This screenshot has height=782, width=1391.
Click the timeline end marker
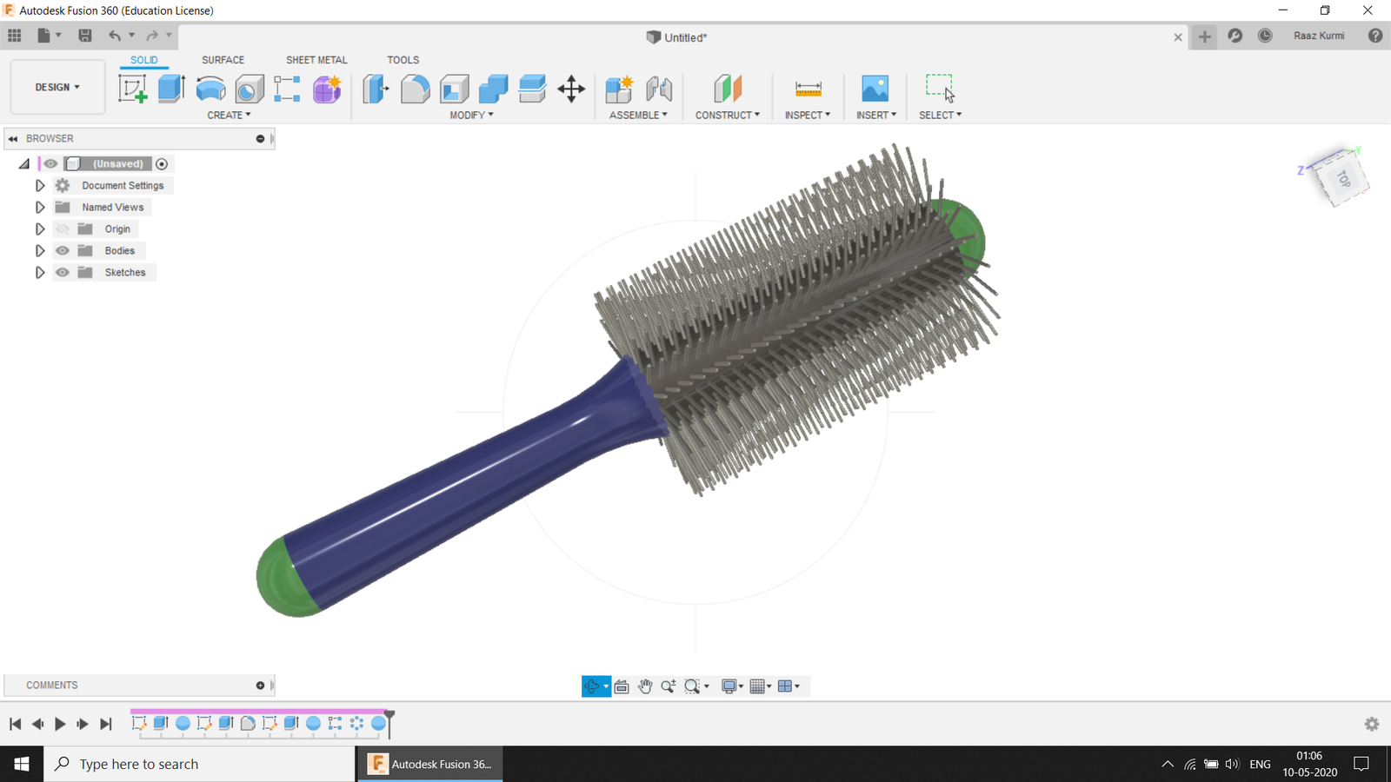389,723
